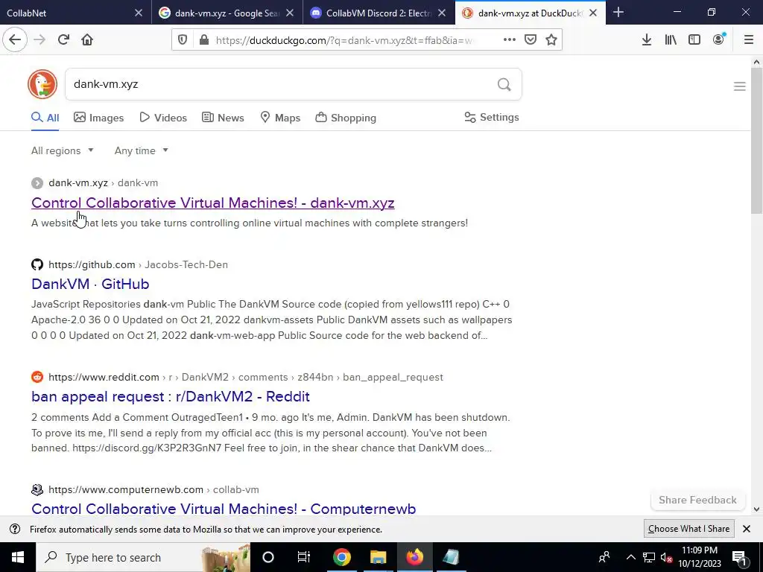
Task: Select the Images search tab
Action: coord(99,118)
